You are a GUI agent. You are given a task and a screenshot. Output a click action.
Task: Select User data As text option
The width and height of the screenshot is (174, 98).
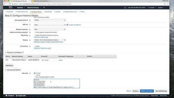point(35,73)
